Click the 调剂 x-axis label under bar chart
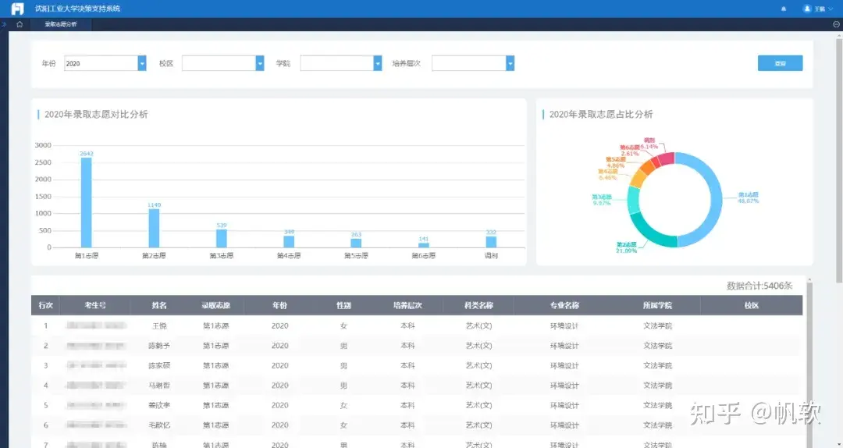843x448 pixels. click(491, 256)
